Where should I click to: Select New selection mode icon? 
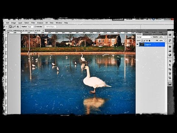pyautogui.click(x=10, y=27)
